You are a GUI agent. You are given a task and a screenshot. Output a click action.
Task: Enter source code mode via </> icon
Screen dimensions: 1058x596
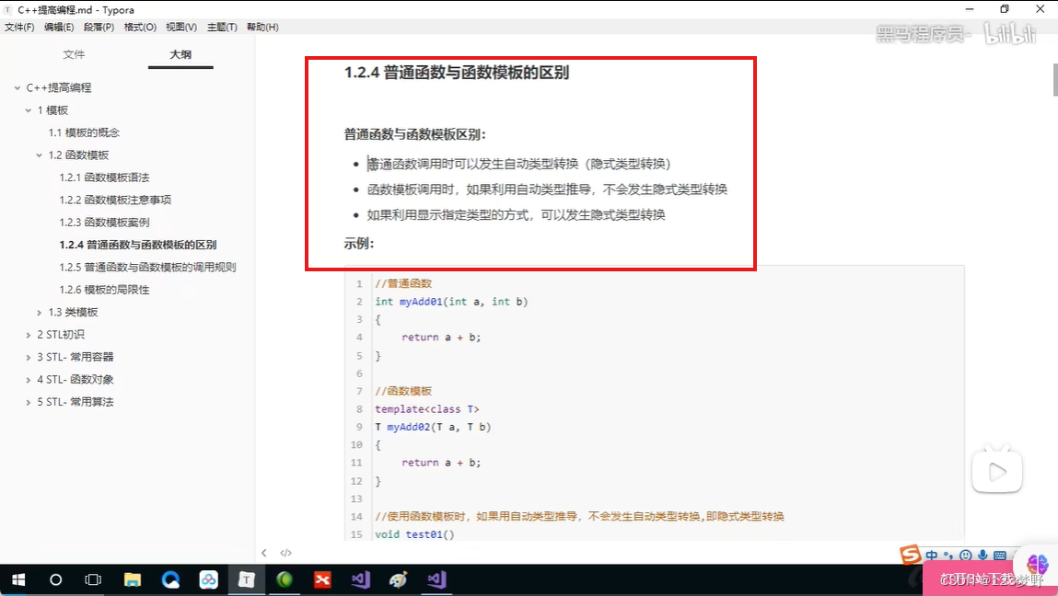coord(285,552)
